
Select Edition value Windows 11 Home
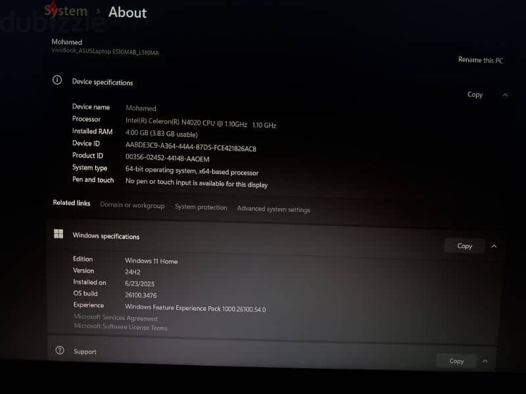tap(151, 261)
